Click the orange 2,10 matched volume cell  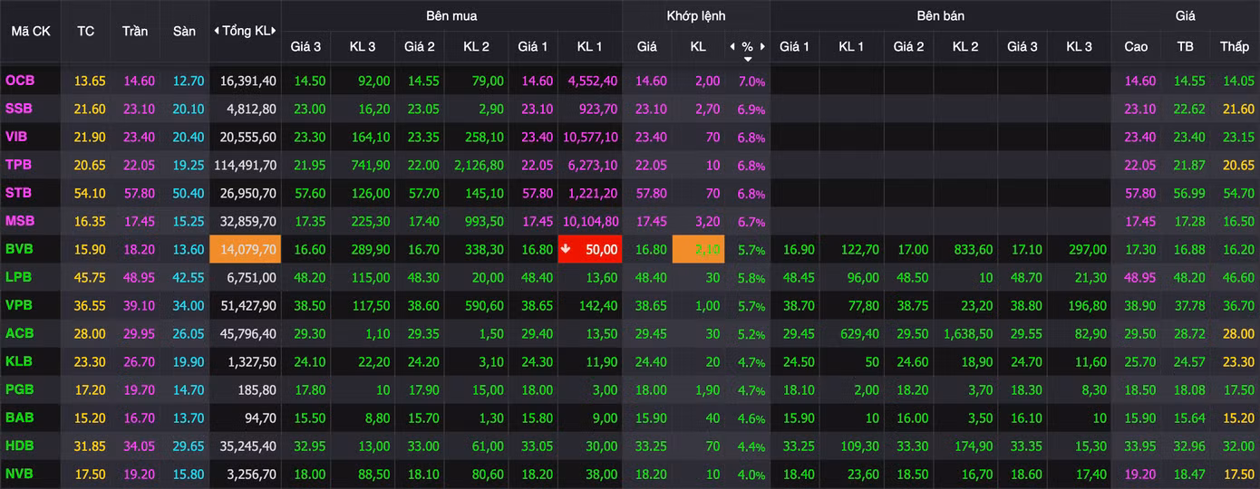click(698, 249)
